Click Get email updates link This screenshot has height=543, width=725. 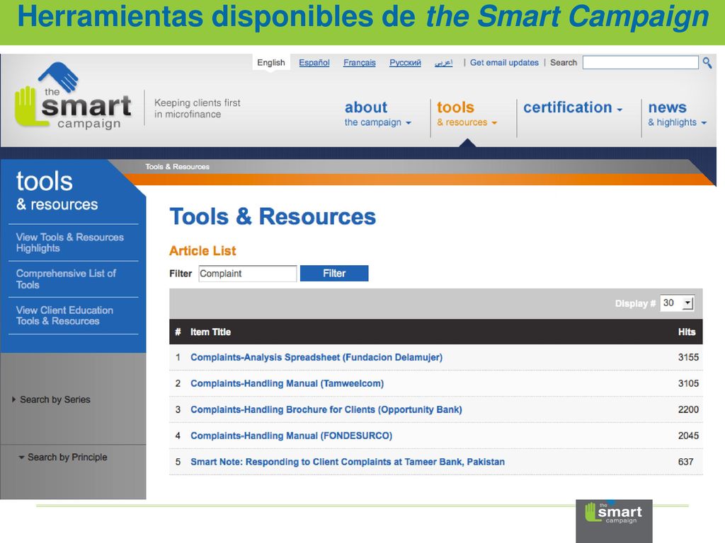(504, 62)
